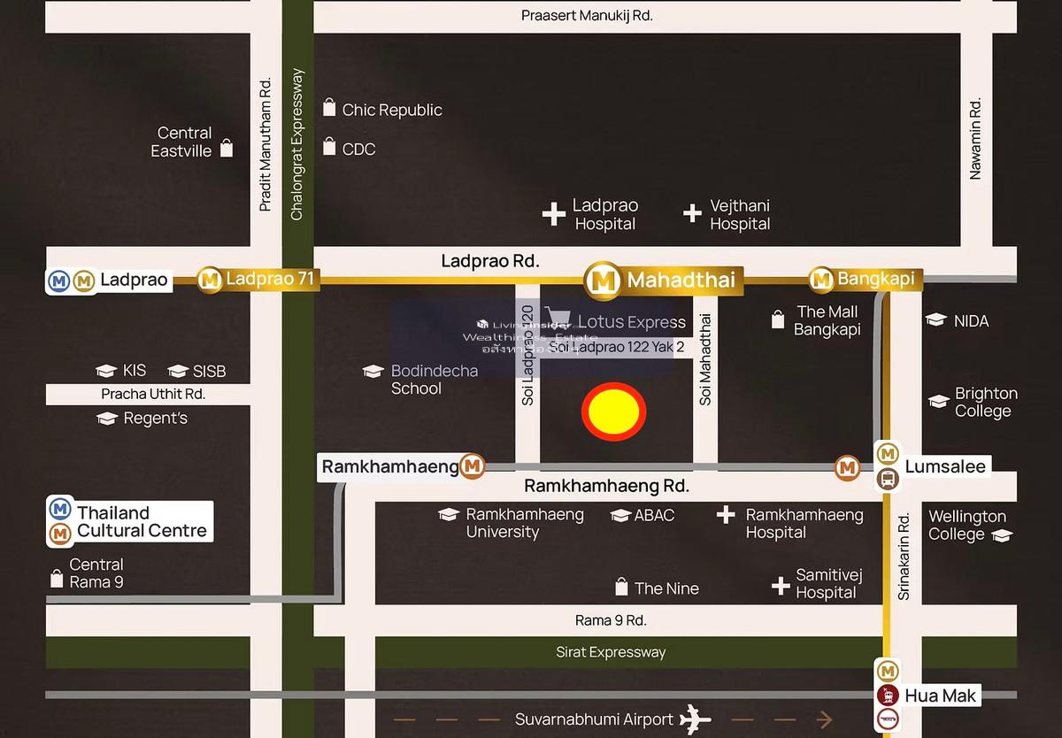Click the Hua Mak station label
Viewport: 1062px width, 738px height.
click(x=940, y=696)
